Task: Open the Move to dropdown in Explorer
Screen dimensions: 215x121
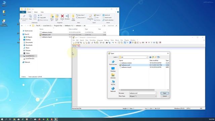Action: click(52, 17)
